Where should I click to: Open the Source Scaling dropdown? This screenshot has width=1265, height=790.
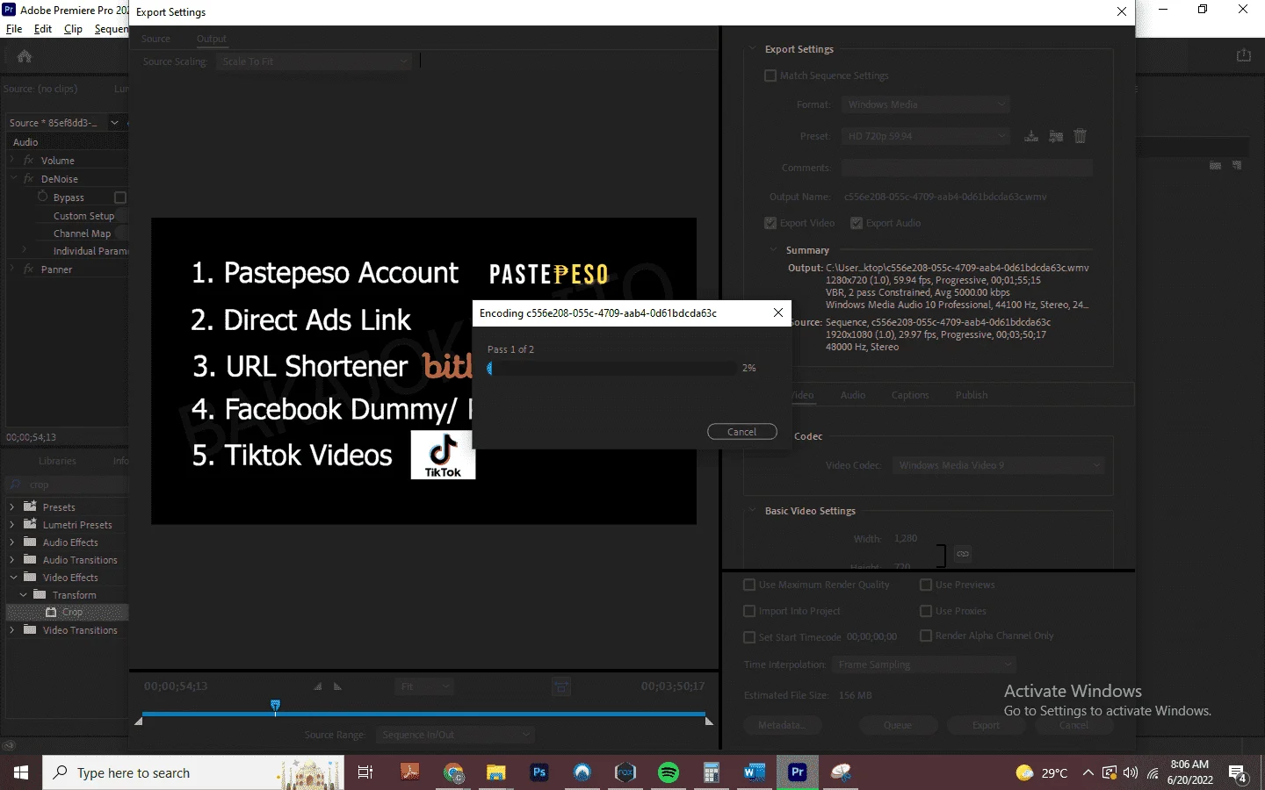click(314, 61)
